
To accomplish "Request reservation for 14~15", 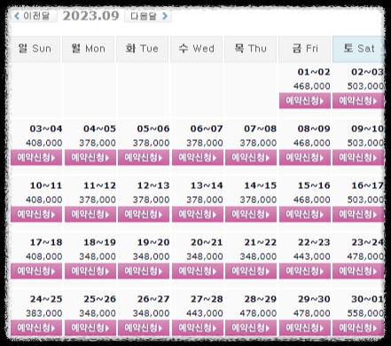I will [x=251, y=215].
